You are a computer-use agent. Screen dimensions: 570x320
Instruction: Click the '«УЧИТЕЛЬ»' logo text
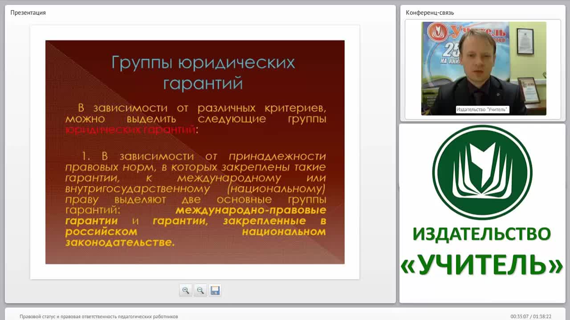(482, 264)
